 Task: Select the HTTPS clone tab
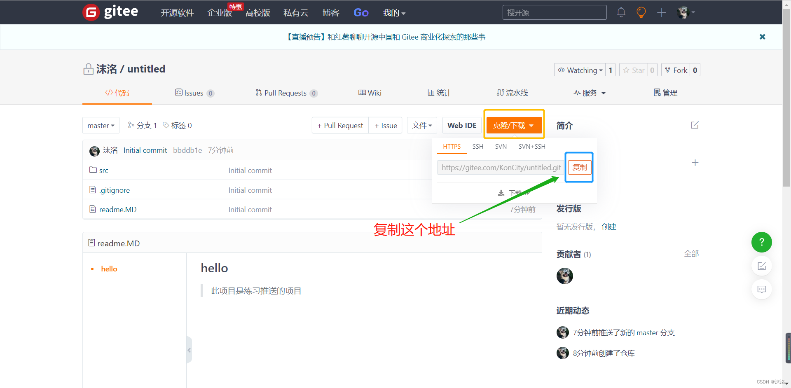click(x=452, y=146)
